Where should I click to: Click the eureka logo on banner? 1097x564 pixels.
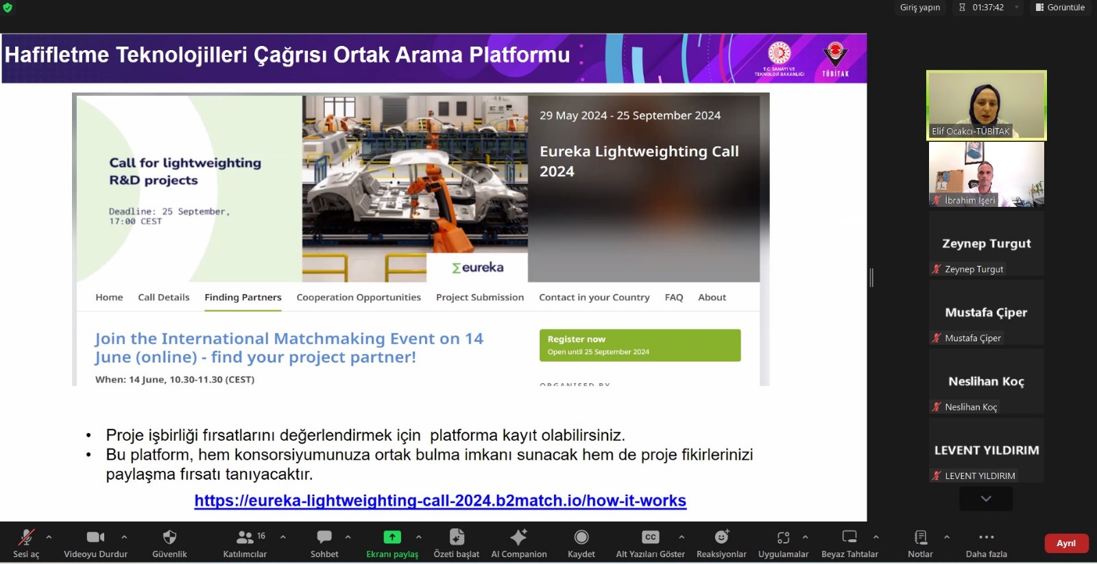tap(477, 267)
